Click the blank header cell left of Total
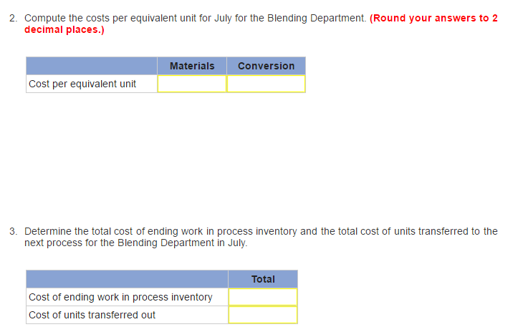Image resolution: width=518 pixels, height=332 pixels. (127, 279)
